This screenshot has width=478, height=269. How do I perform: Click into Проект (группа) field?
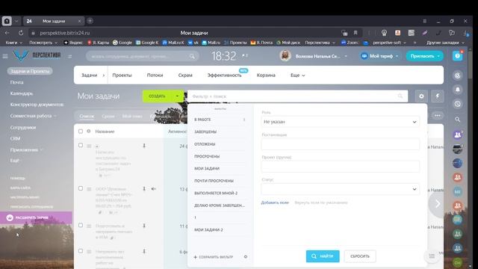click(x=341, y=167)
